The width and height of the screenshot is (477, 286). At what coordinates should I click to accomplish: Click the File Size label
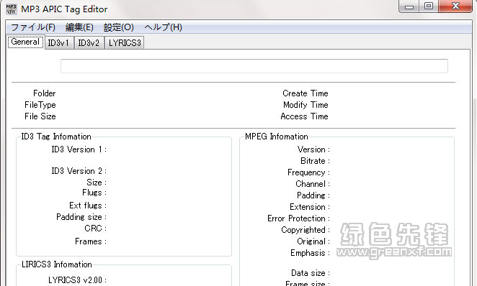coord(40,116)
